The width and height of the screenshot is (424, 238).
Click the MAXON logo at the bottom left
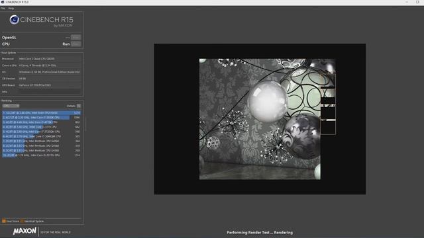(25, 231)
